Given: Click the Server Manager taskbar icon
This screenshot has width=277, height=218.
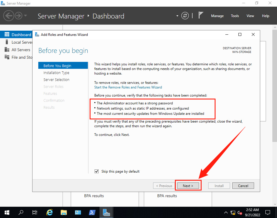Looking at the screenshot, I should 106,213.
